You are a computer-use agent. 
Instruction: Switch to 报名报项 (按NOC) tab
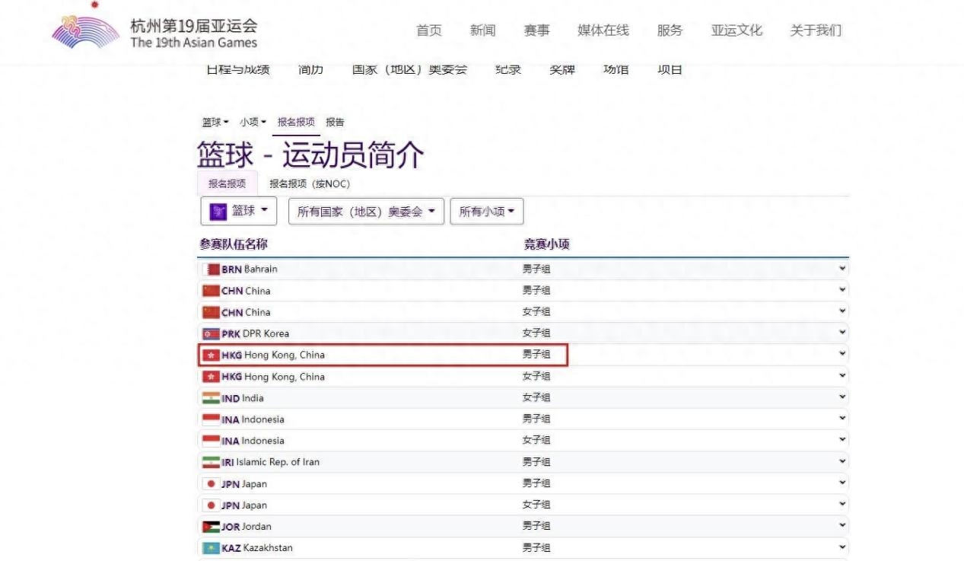pos(310,184)
